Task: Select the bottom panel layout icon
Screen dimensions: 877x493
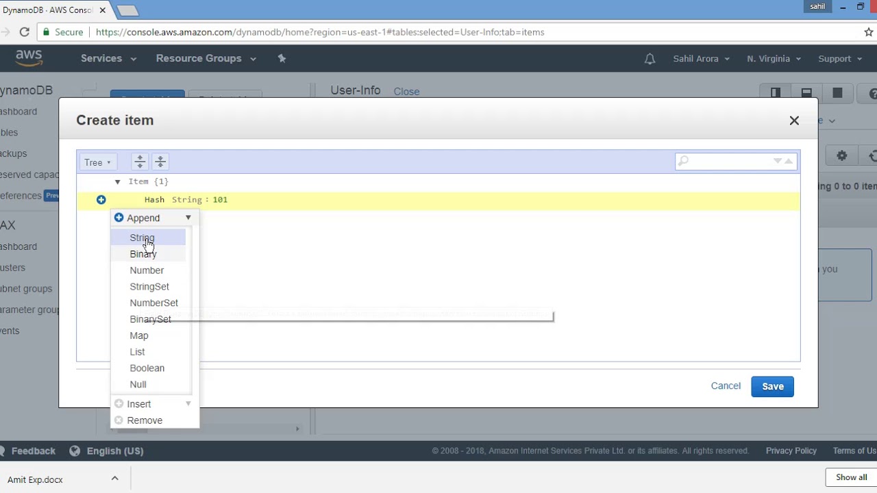Action: click(x=806, y=92)
